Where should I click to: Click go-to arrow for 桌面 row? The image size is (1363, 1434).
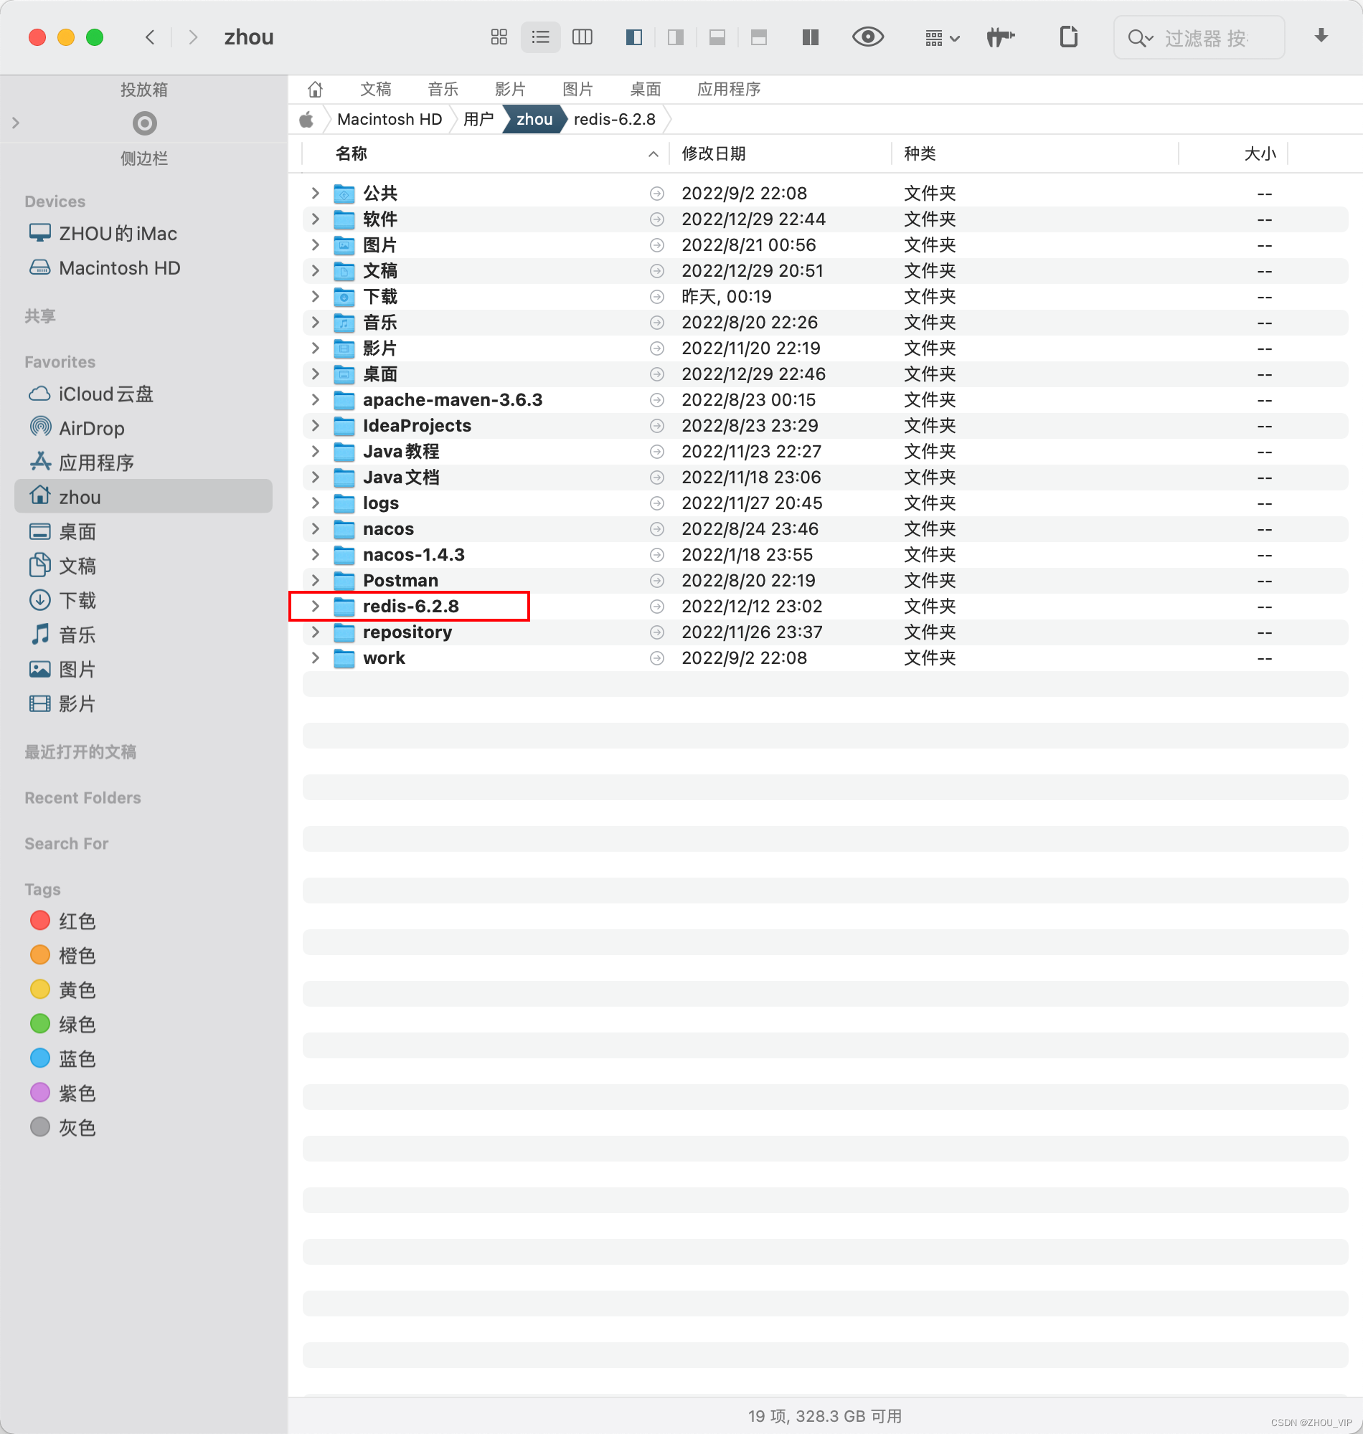(x=657, y=374)
